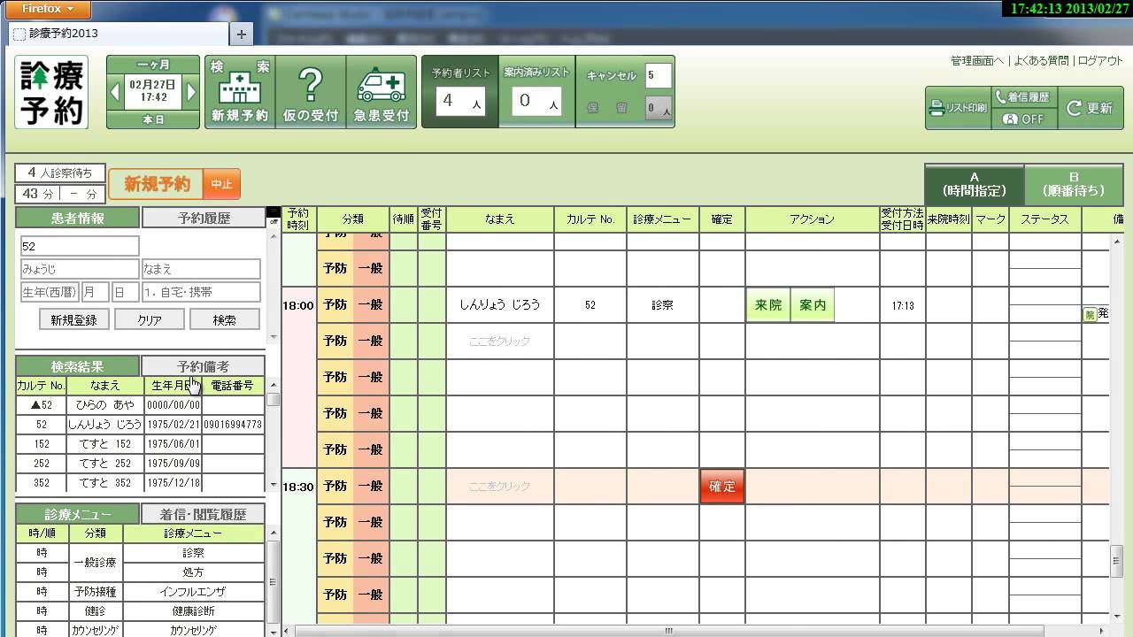Open the 1. 自宅・携帯 phone type dropdown

[x=201, y=292]
